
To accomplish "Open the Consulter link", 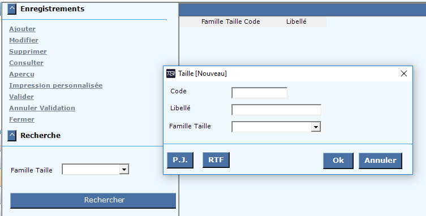I will [x=27, y=63].
